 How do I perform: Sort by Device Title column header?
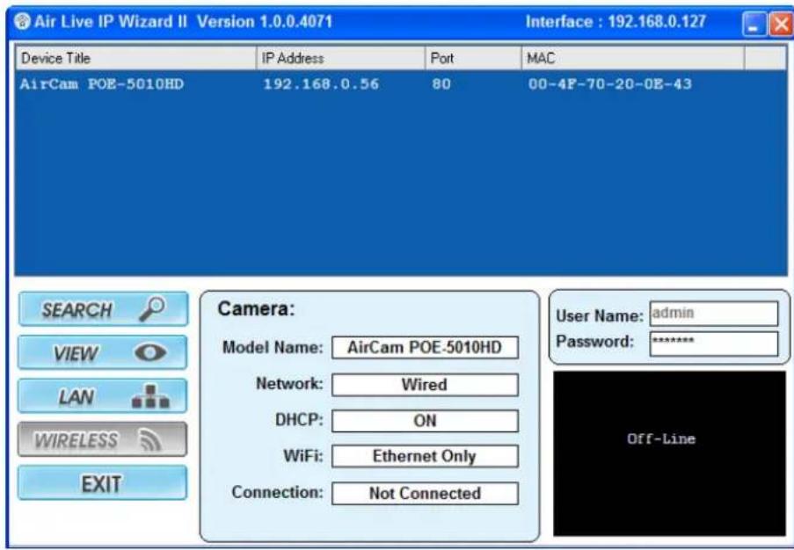(136, 58)
